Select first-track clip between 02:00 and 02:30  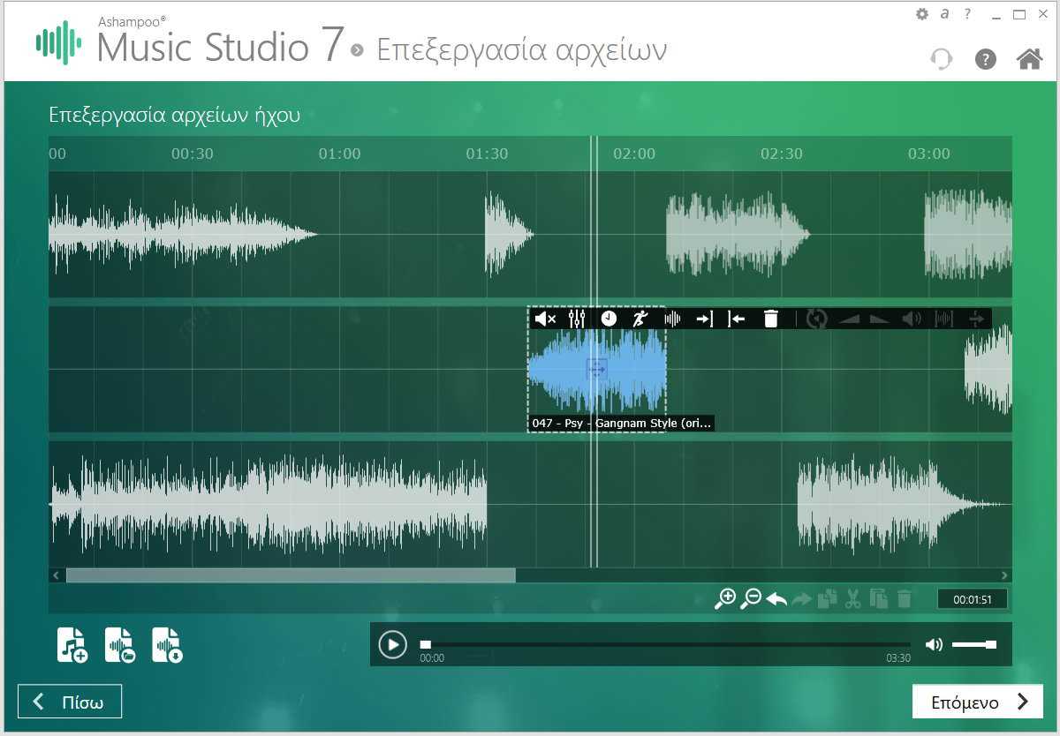(x=738, y=235)
